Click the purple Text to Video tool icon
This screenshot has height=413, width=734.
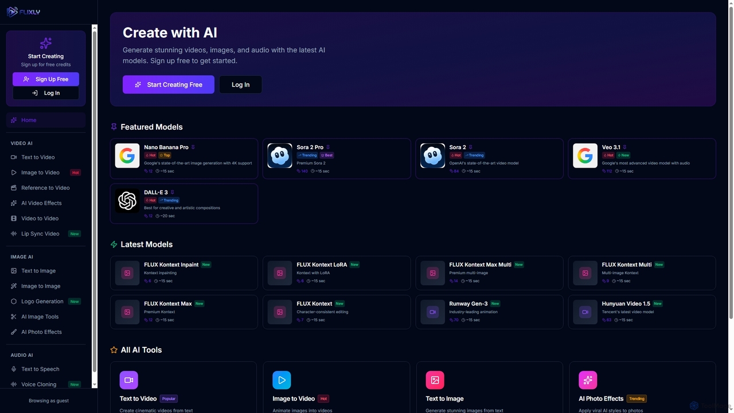pos(129,380)
